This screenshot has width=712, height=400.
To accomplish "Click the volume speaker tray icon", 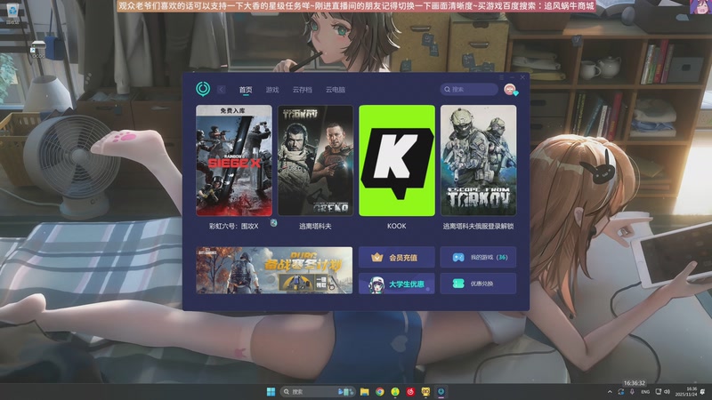I will pos(667,392).
